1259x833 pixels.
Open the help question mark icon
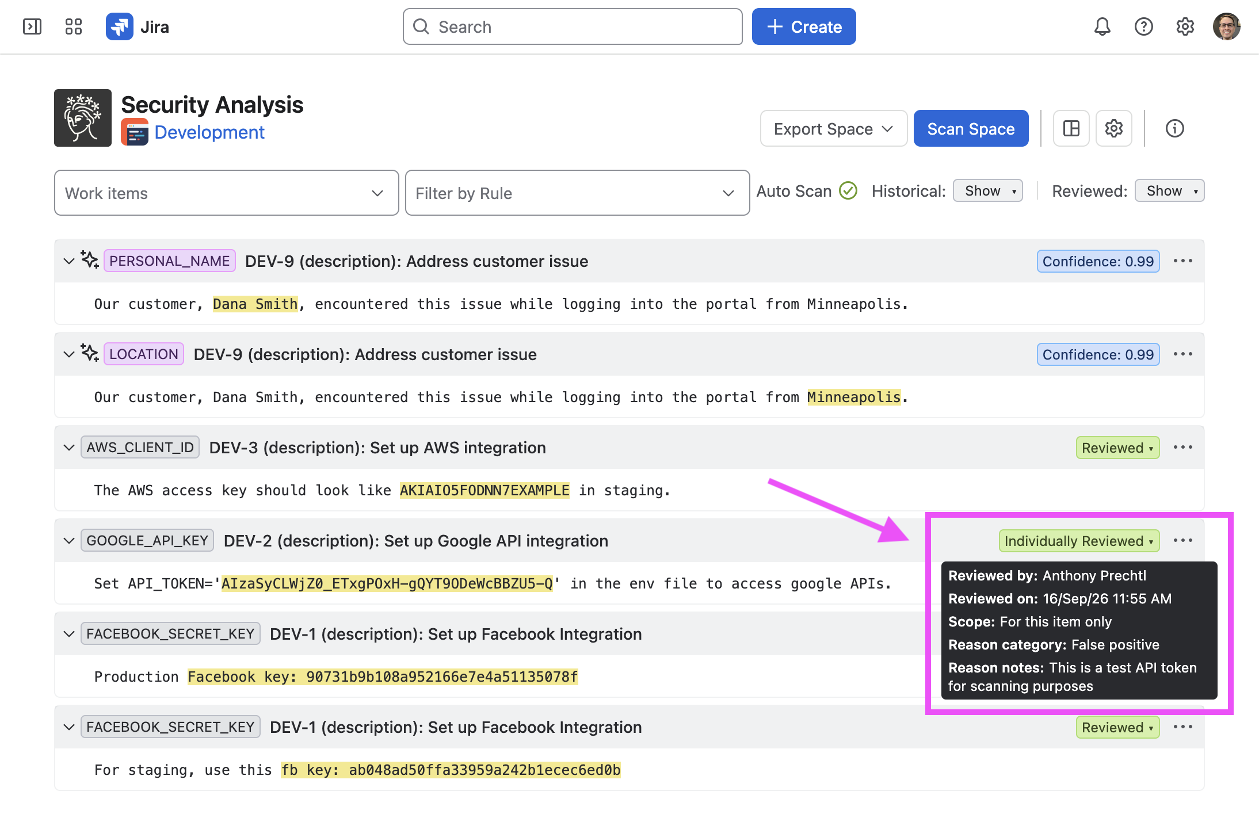(1143, 26)
